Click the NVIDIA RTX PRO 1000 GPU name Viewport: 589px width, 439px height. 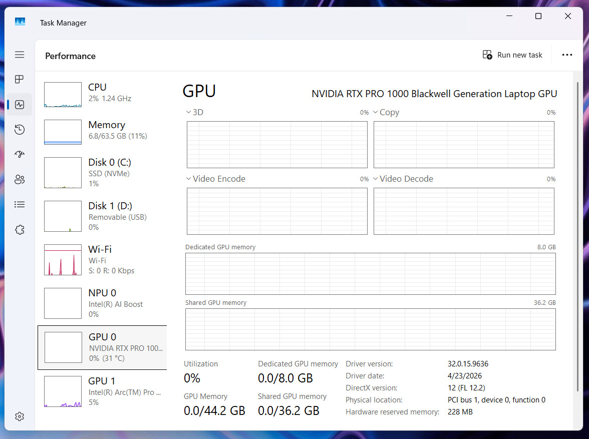[x=434, y=94]
